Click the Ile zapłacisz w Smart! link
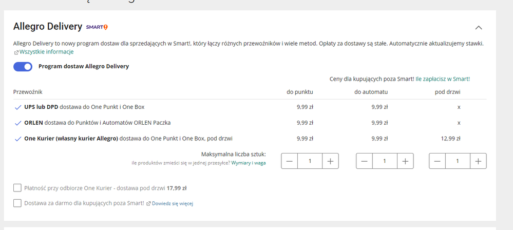Image resolution: width=513 pixels, height=230 pixels. coord(443,79)
